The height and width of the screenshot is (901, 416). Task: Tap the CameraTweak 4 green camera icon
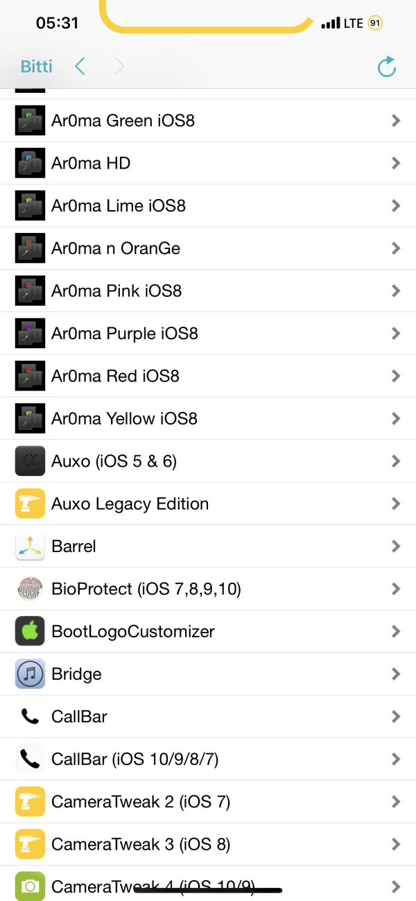coord(30,886)
